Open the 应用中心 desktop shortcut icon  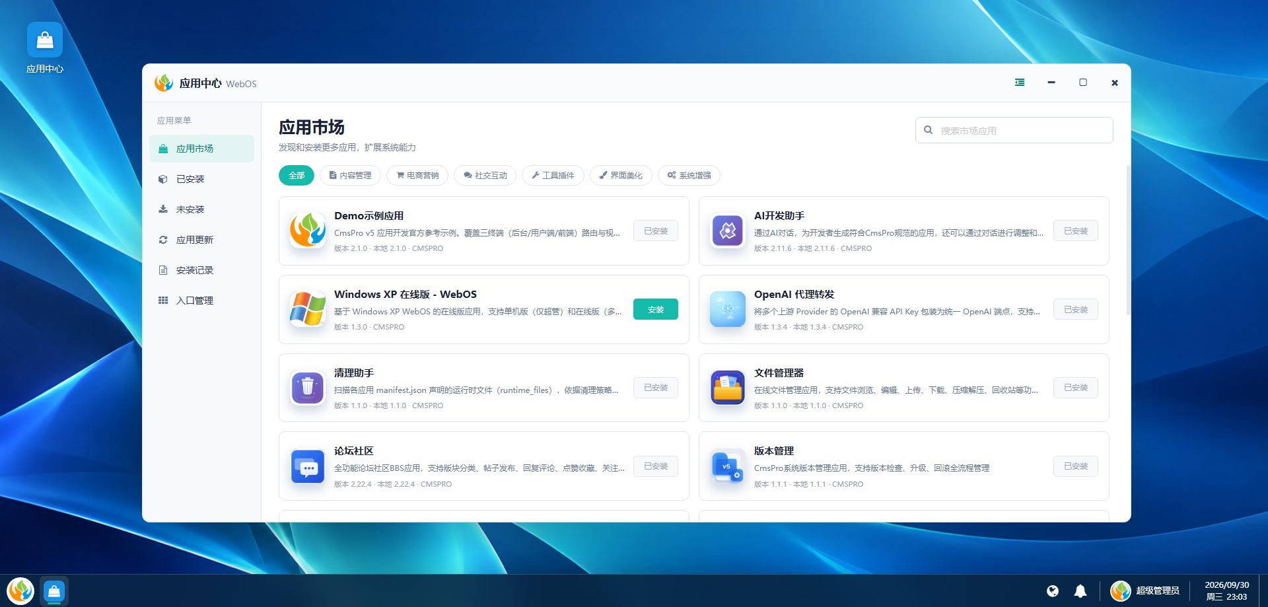coord(45,40)
